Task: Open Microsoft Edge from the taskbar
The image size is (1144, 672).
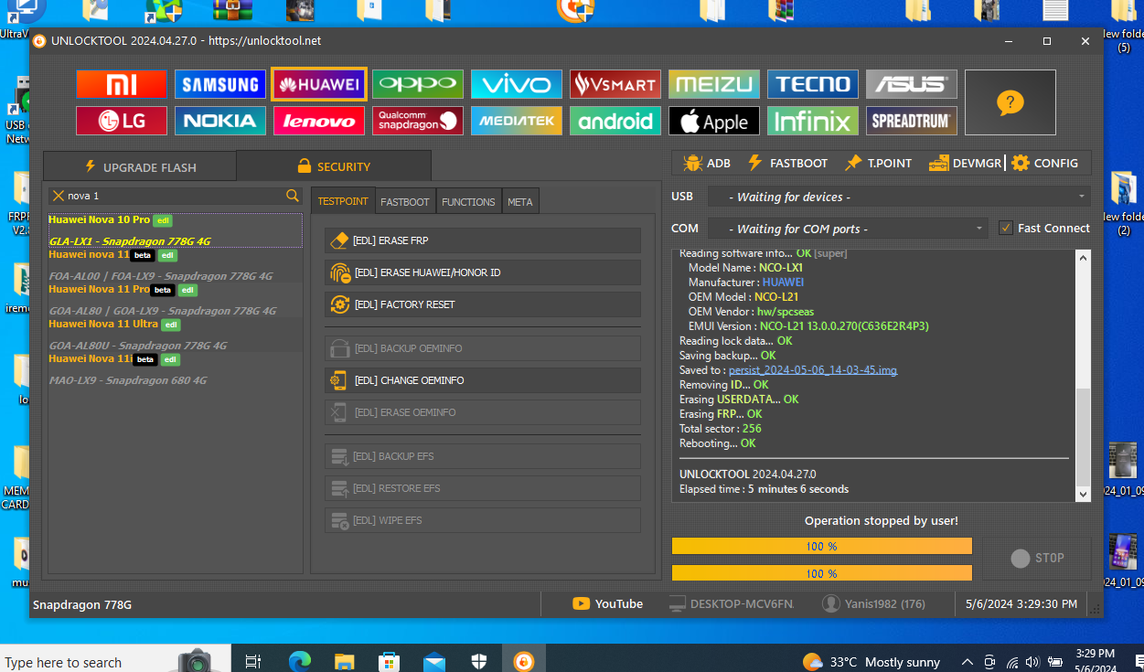Action: coord(299,661)
